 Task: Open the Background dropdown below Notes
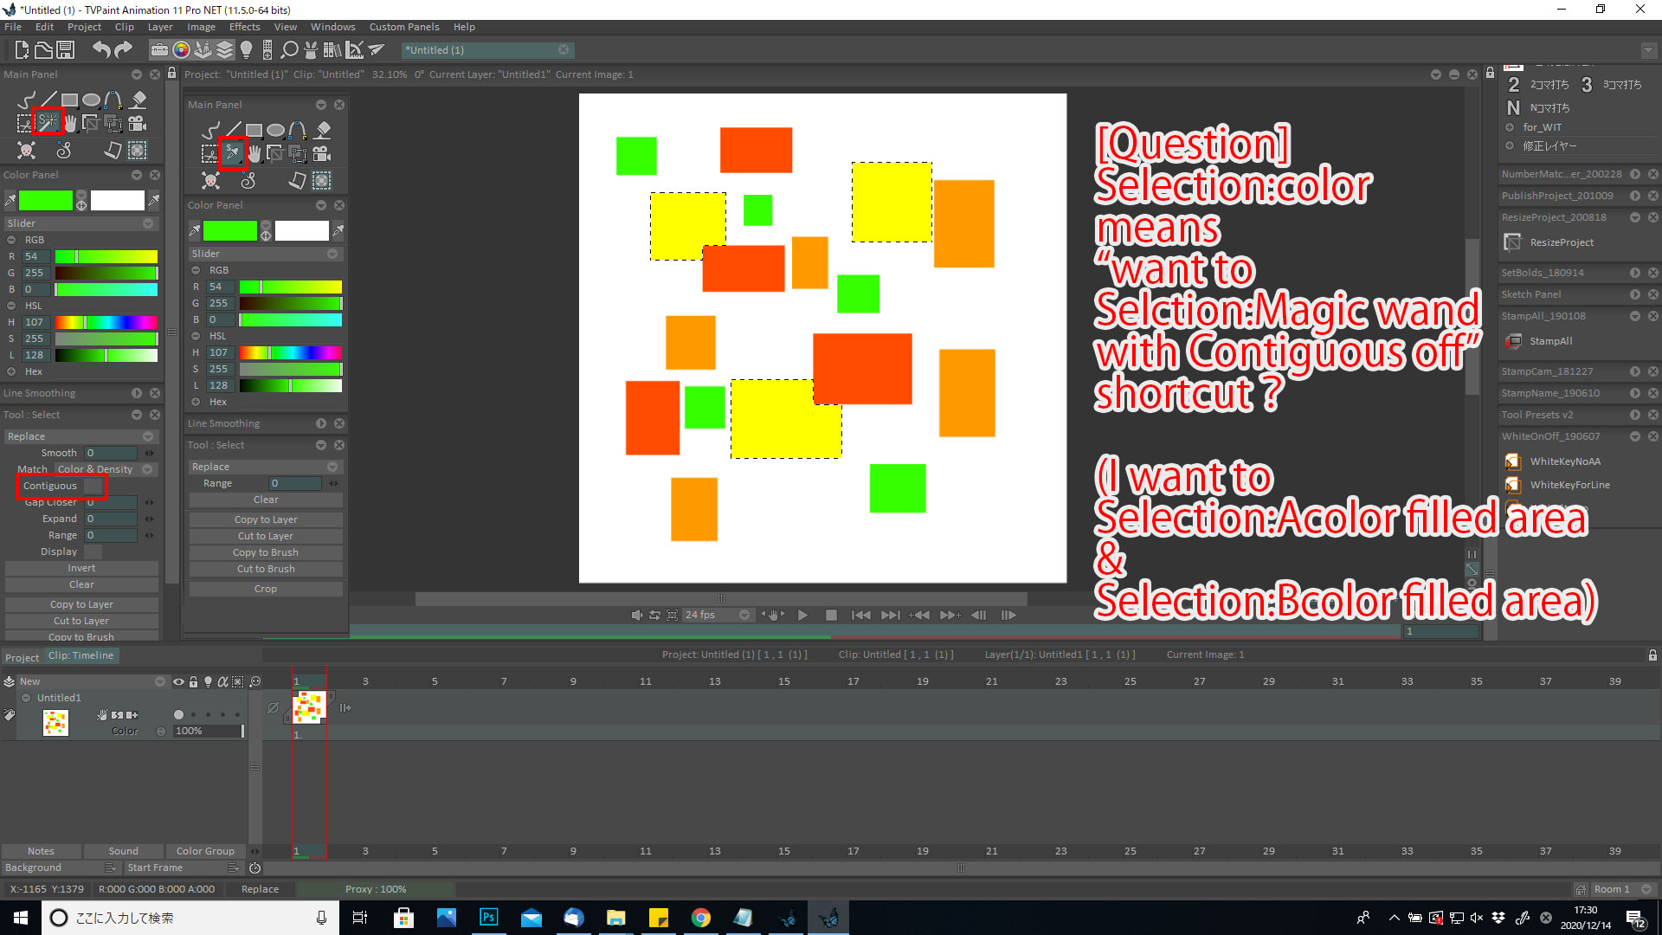(60, 867)
